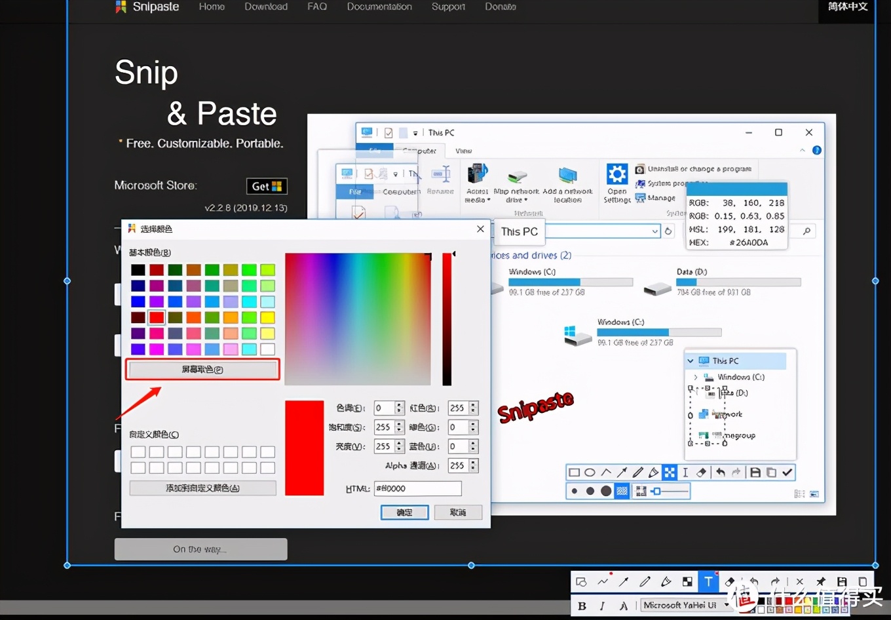Cancel the snip with the X icon
This screenshot has width=891, height=620.
point(800,581)
